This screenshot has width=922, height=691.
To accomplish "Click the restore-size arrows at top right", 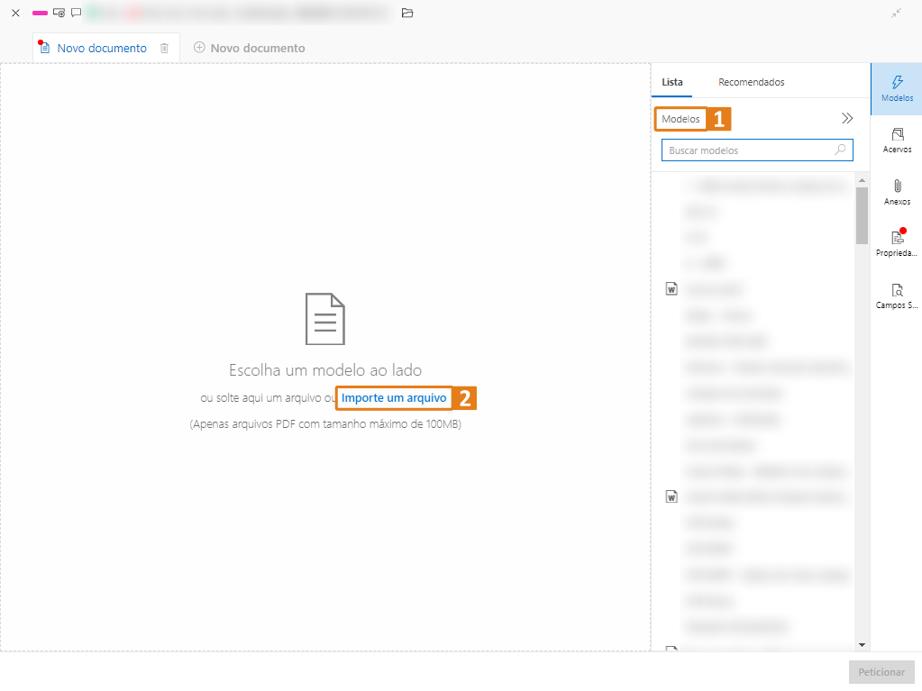I will [896, 13].
